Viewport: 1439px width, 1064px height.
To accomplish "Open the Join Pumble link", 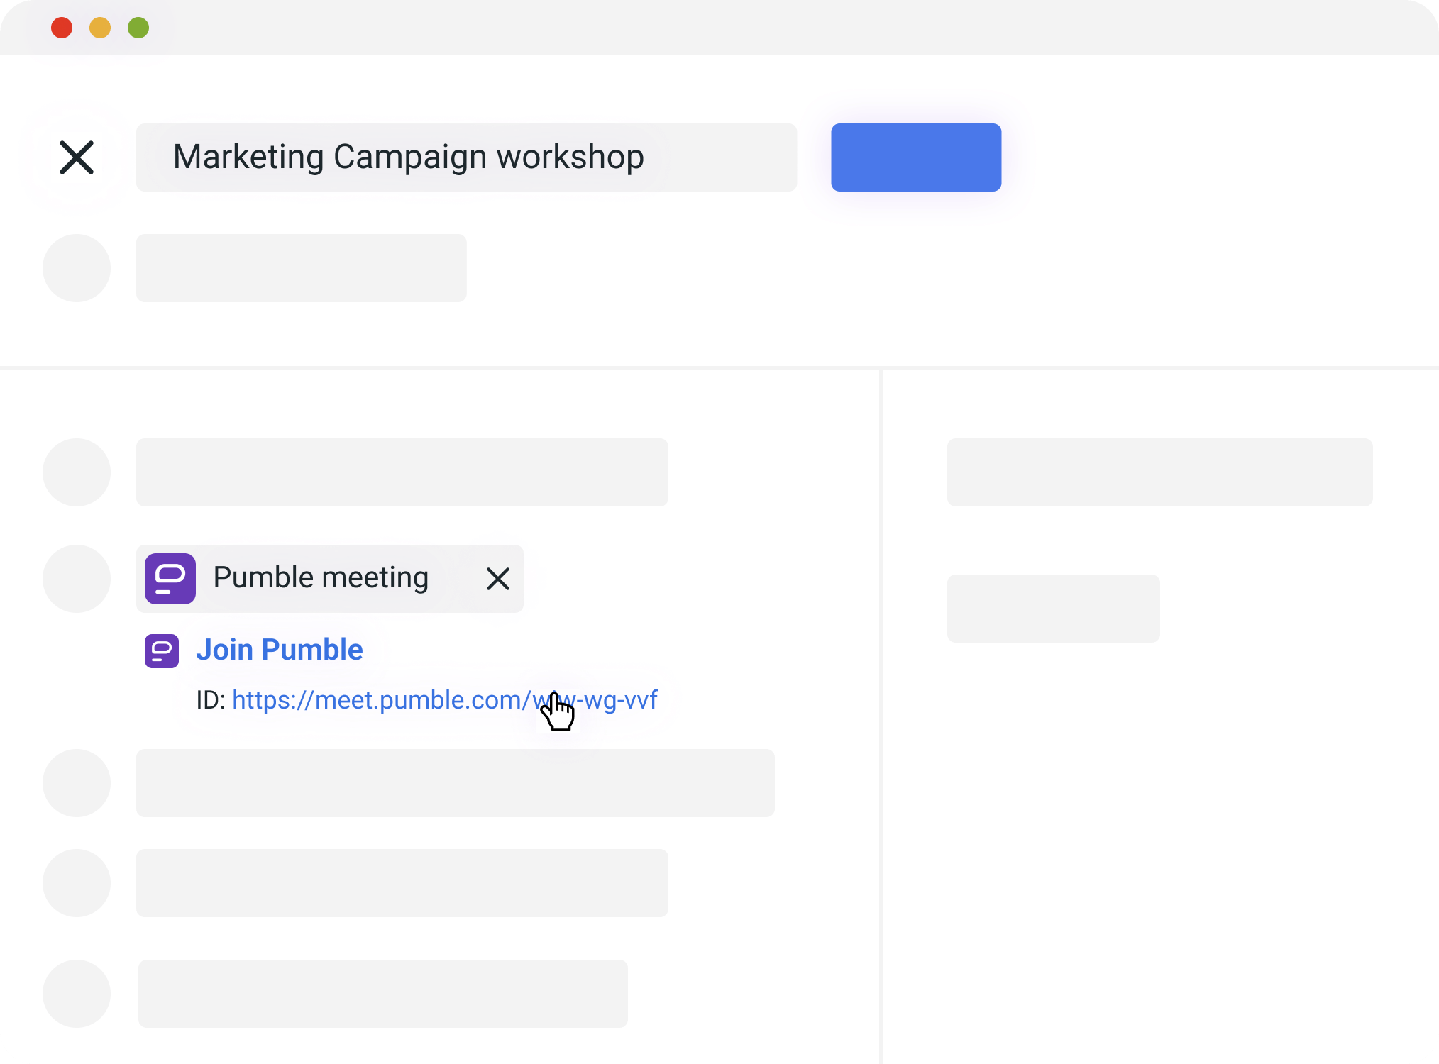I will [280, 650].
